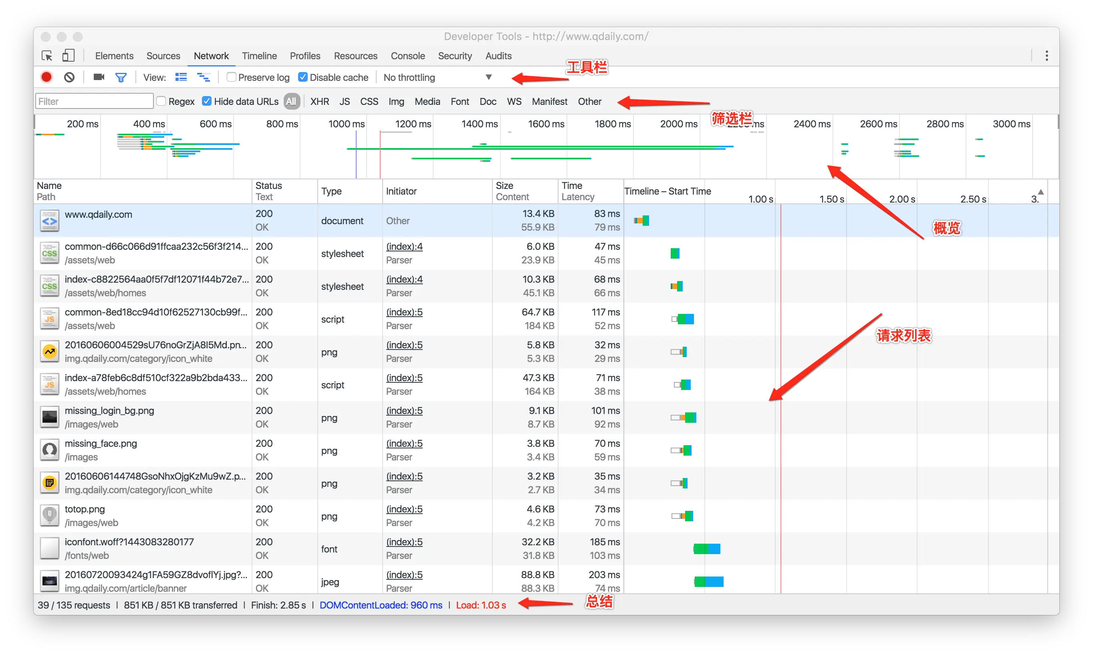Image resolution: width=1093 pixels, height=655 pixels.
Task: Toggle the device mode toolbar icon
Action: (x=68, y=56)
